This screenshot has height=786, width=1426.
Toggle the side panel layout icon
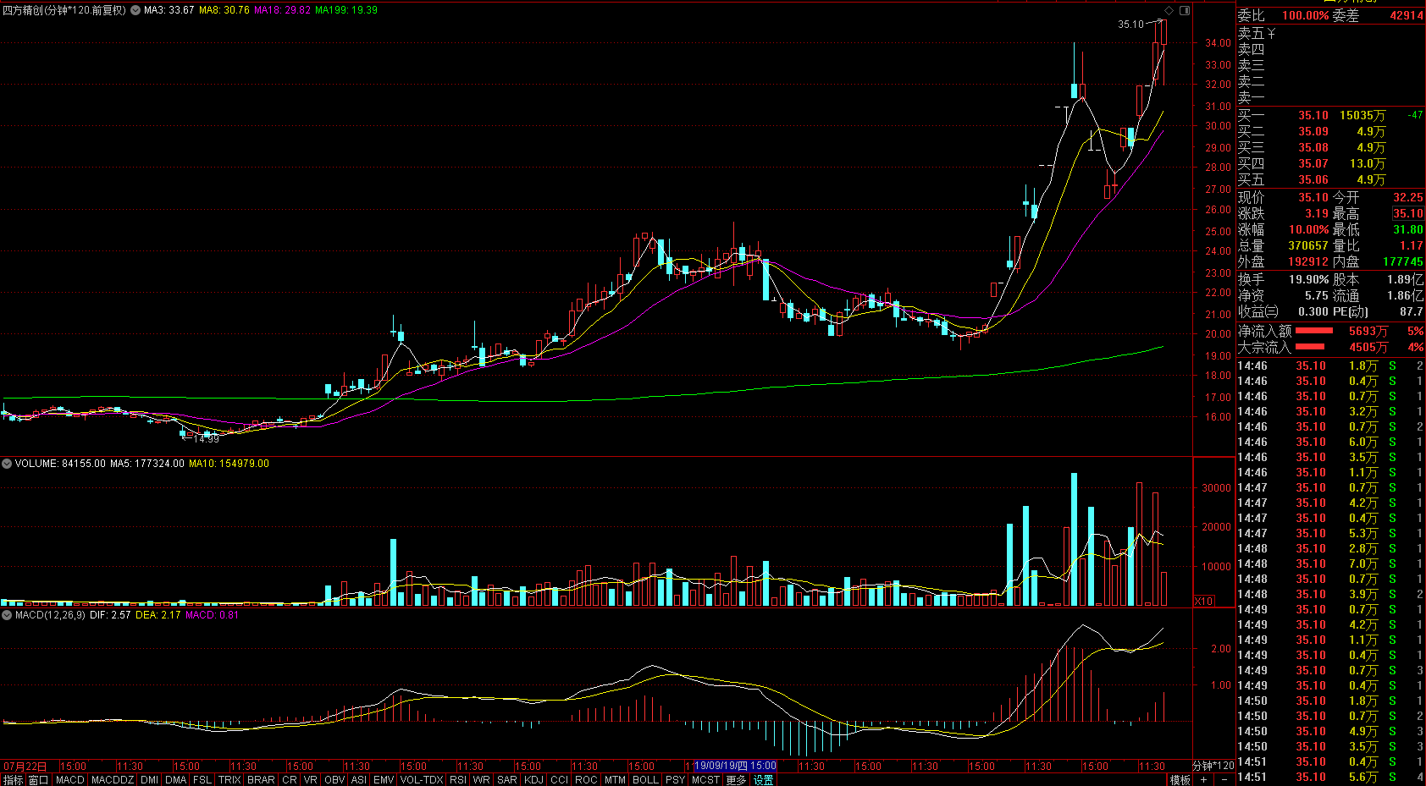[x=1185, y=10]
